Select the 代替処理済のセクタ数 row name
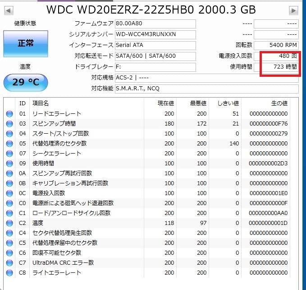Screen dimensions: 306x290 point(59,144)
